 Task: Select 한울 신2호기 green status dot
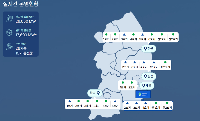click(173, 35)
